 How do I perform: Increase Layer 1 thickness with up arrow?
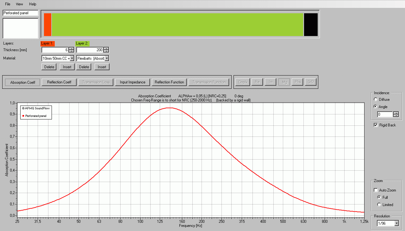[71, 48]
